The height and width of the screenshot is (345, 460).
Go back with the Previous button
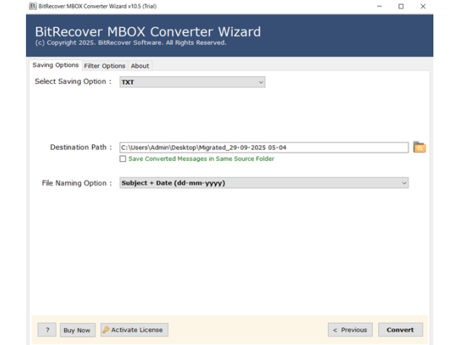tap(350, 330)
